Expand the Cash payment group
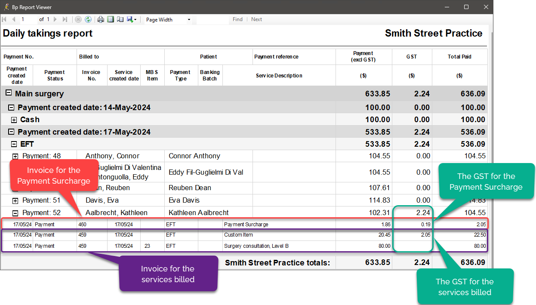This screenshot has height=305, width=536. pos(14,120)
